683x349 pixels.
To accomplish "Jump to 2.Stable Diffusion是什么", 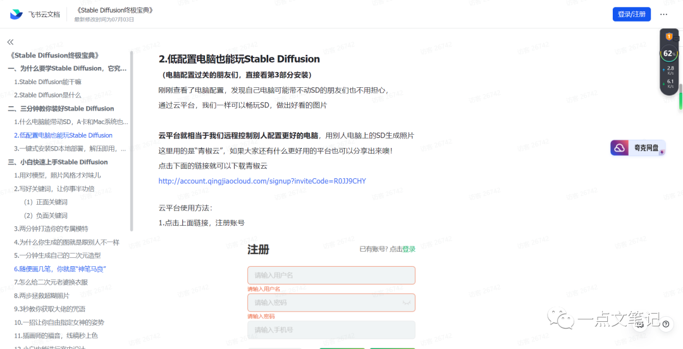I will tap(47, 95).
